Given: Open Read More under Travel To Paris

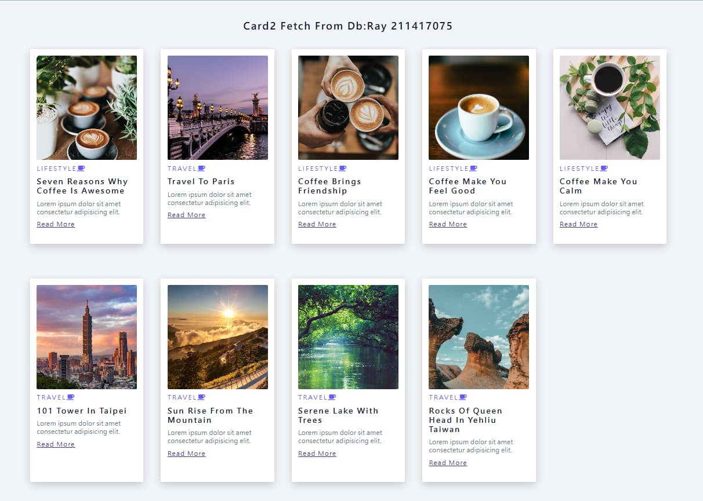Looking at the screenshot, I should pyautogui.click(x=186, y=215).
